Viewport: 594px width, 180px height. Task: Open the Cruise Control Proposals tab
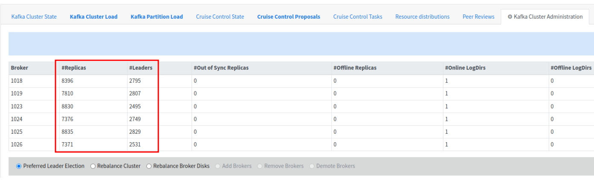[288, 17]
